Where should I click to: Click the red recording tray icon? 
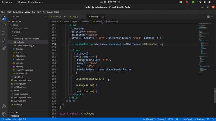click(x=187, y=2)
